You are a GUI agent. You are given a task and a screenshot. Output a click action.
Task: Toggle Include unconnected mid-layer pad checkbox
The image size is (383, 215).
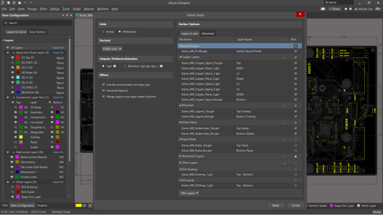tap(104, 85)
